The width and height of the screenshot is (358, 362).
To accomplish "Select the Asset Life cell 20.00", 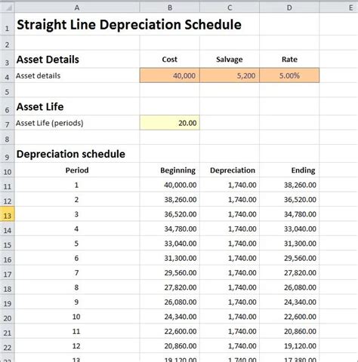I will (x=170, y=123).
